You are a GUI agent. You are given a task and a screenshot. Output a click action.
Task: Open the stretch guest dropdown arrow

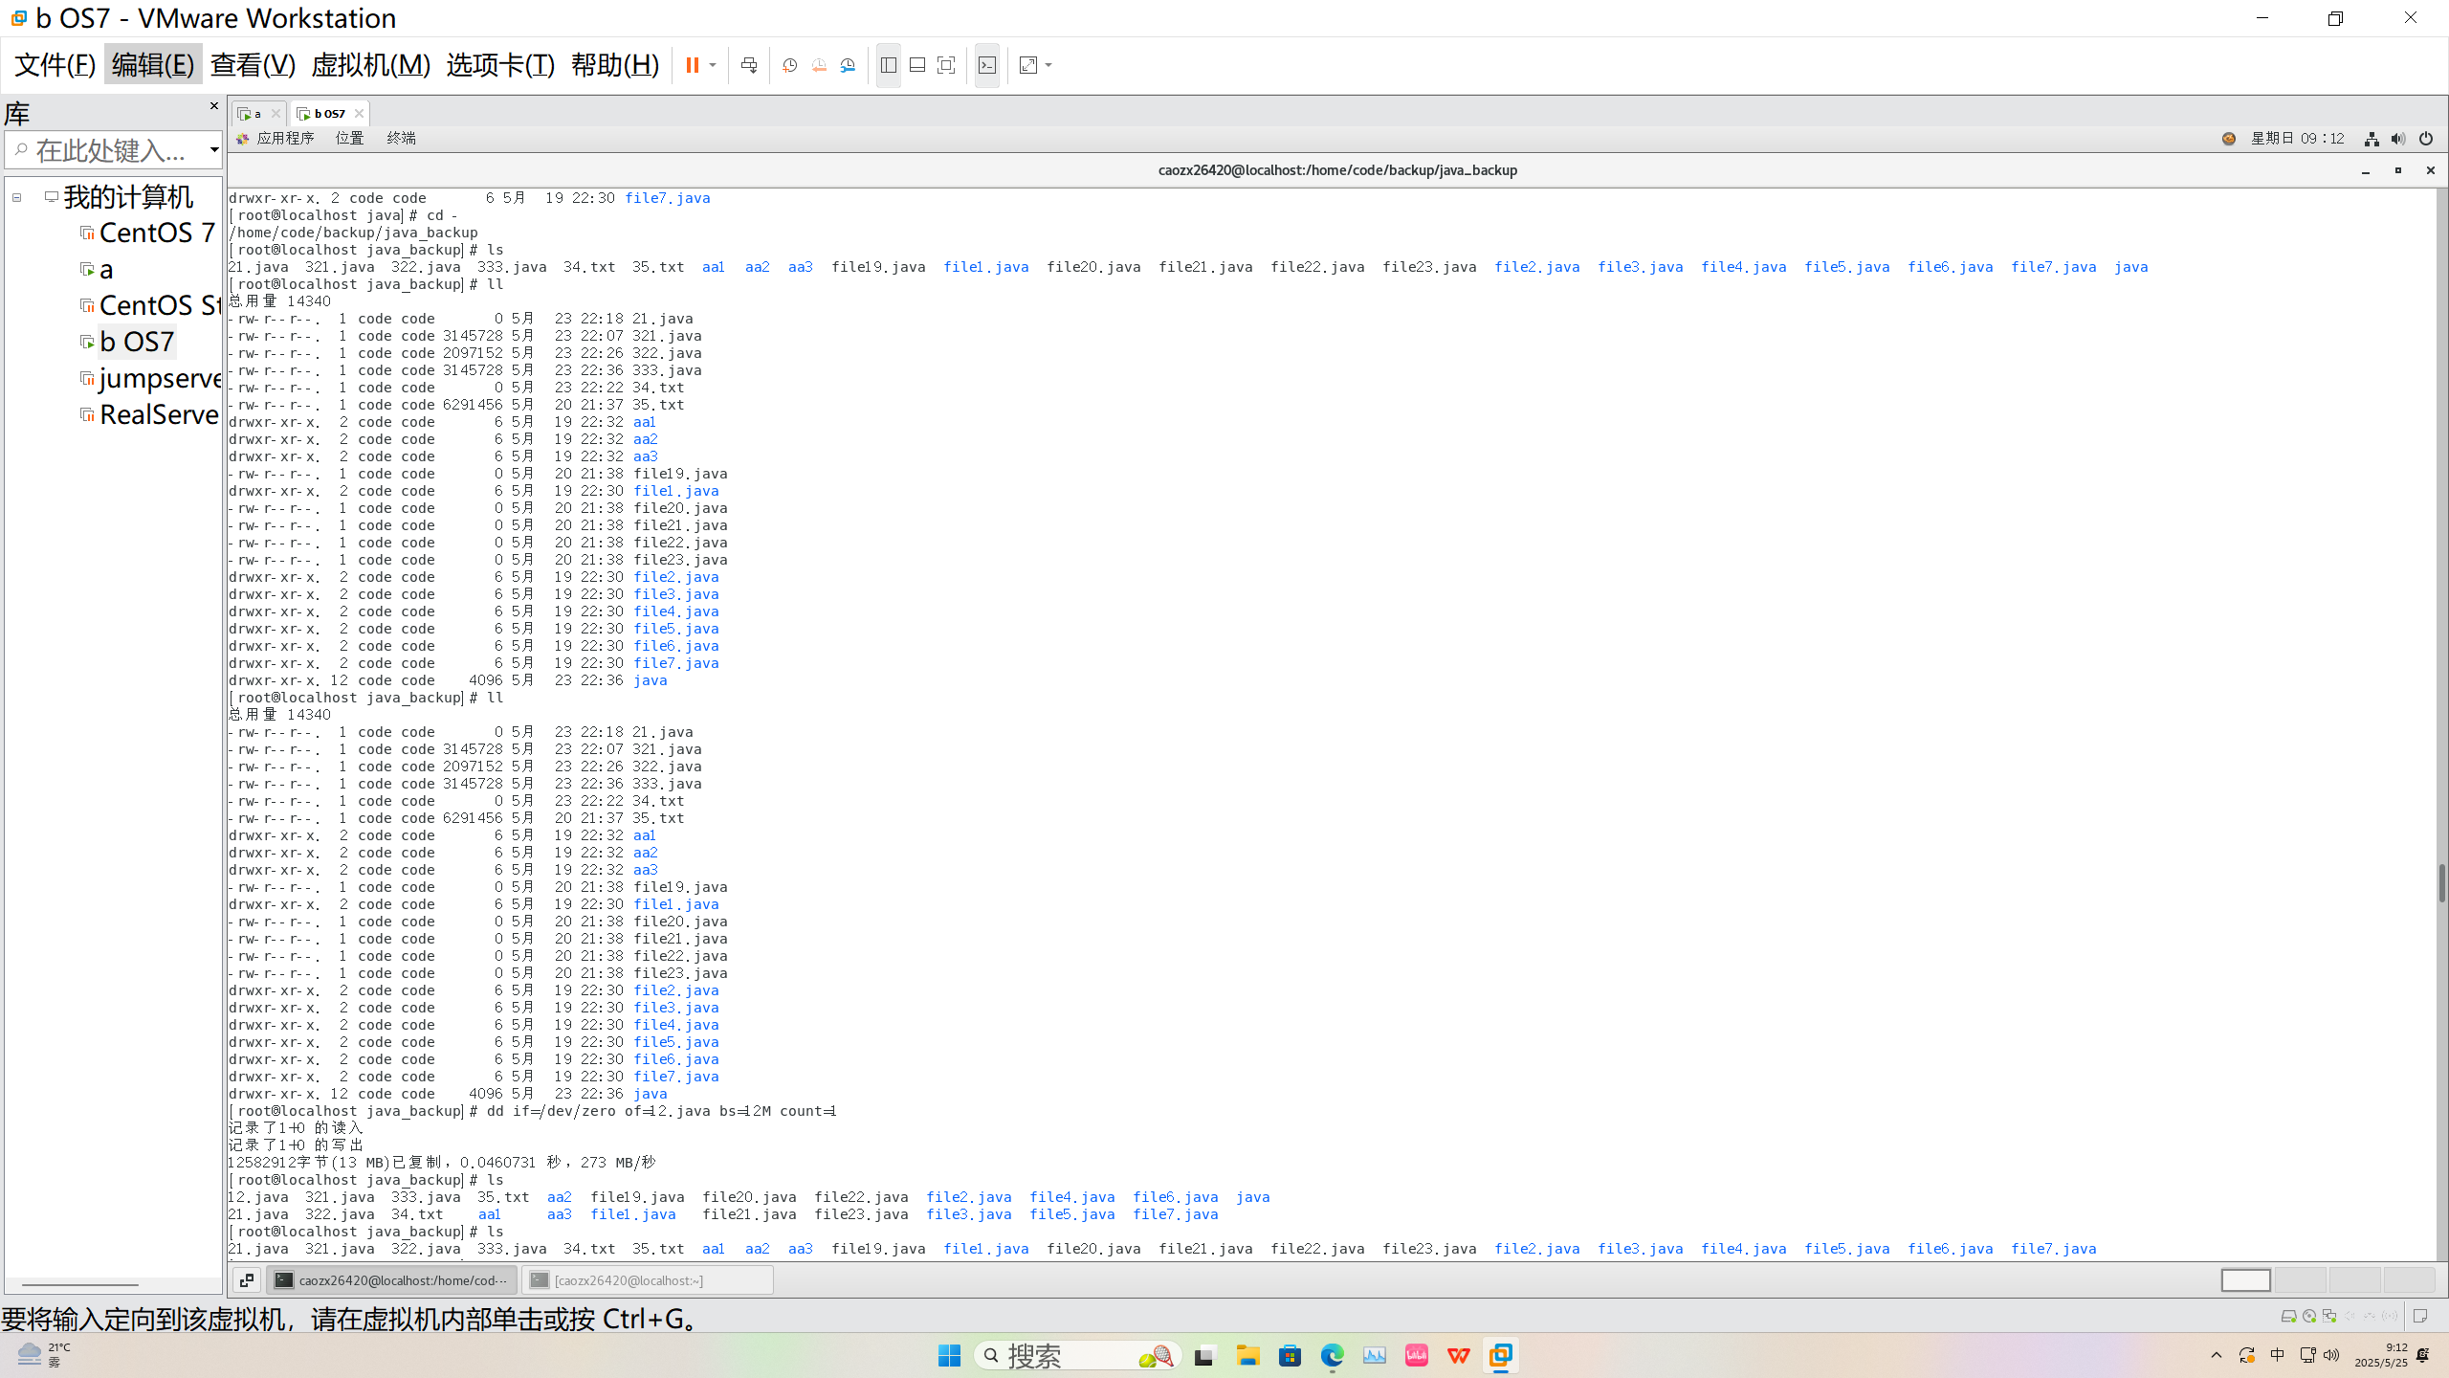[1049, 65]
